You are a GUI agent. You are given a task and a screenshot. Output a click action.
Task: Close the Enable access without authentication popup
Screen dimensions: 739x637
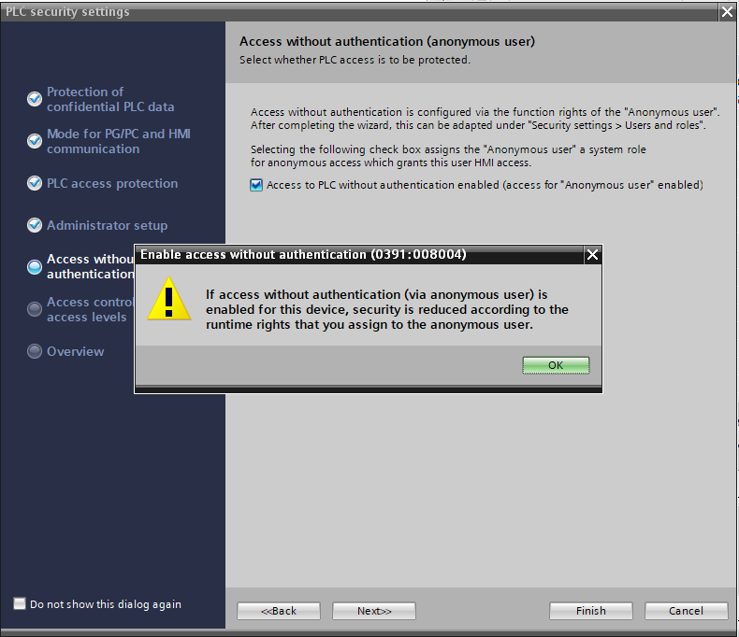[591, 254]
